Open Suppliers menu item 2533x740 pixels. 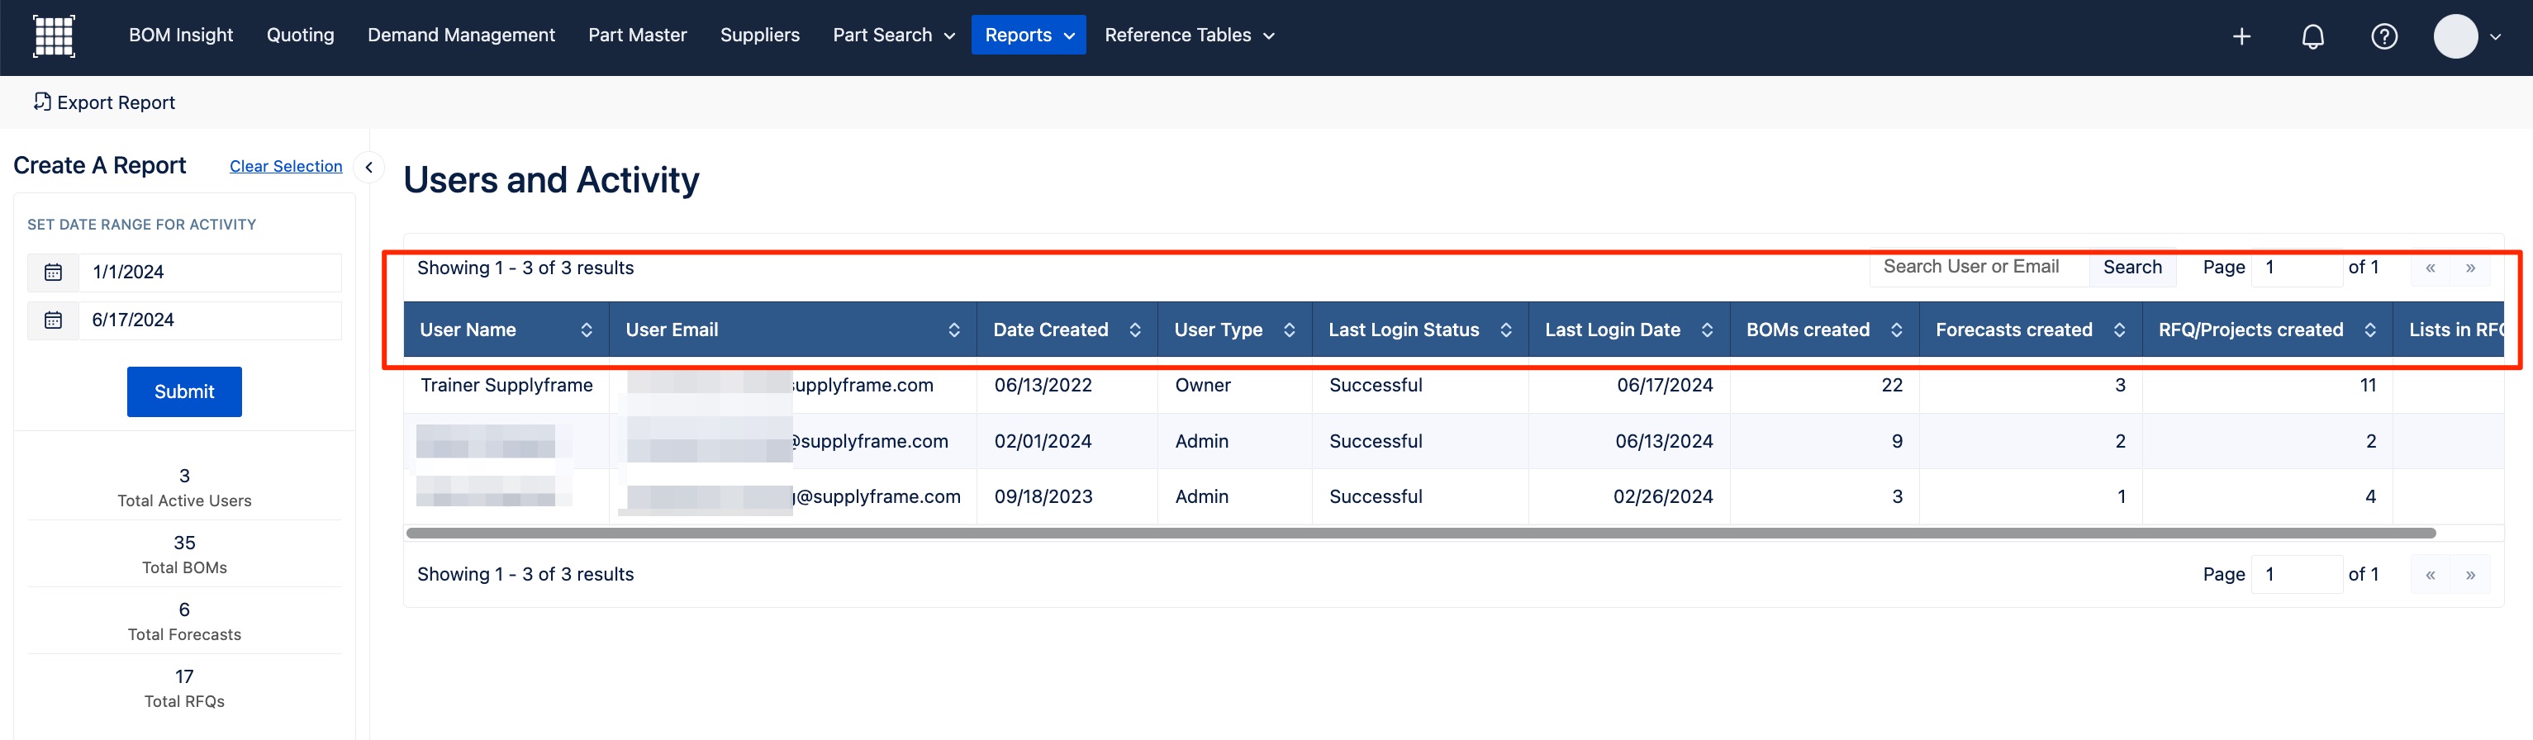(x=759, y=36)
